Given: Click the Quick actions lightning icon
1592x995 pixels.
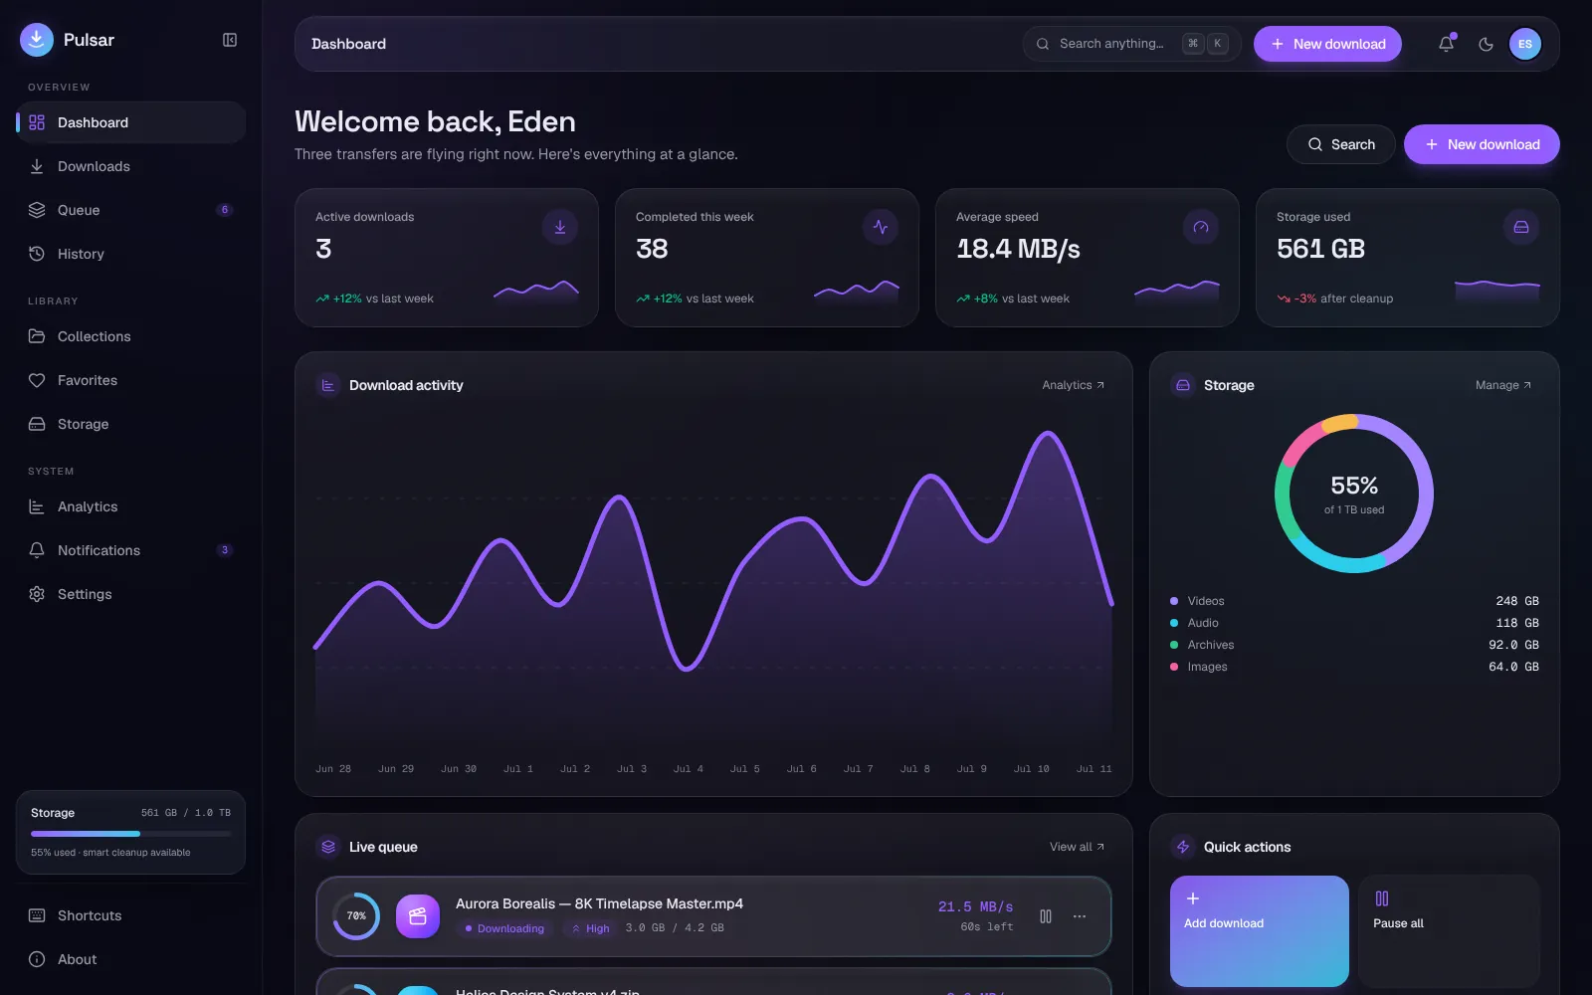Looking at the screenshot, I should 1183,847.
